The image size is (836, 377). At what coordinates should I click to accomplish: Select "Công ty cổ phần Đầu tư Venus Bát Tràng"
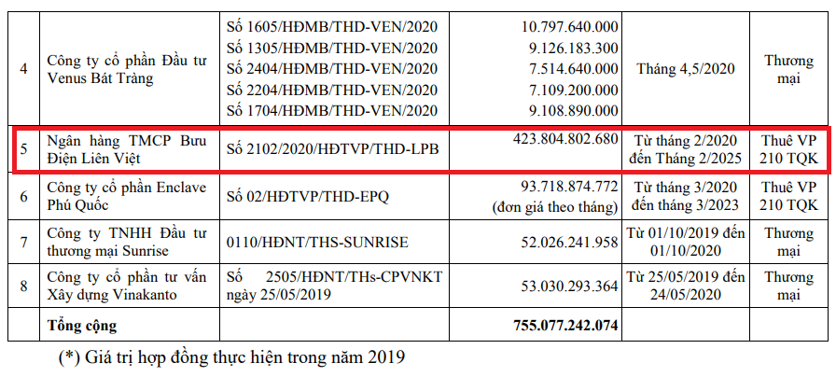[x=127, y=69]
